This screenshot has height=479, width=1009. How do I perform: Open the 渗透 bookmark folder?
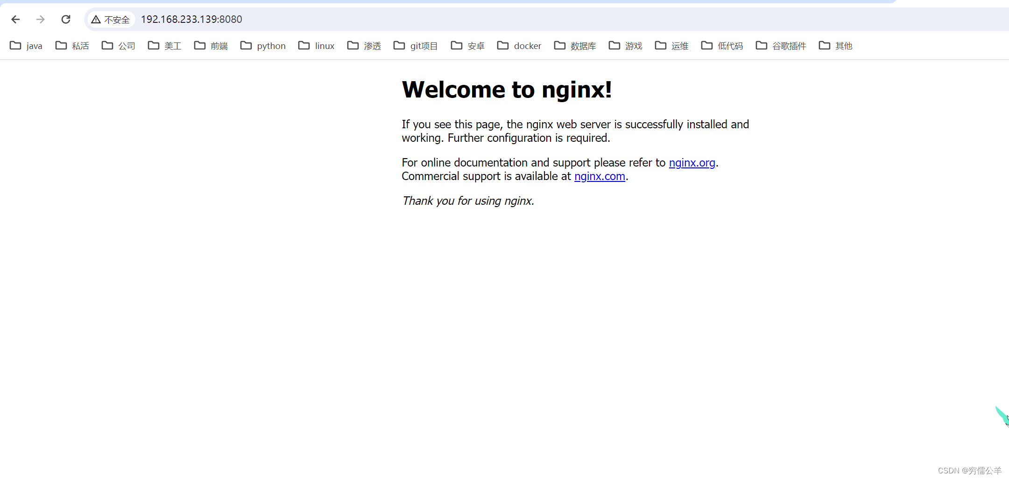tap(364, 46)
